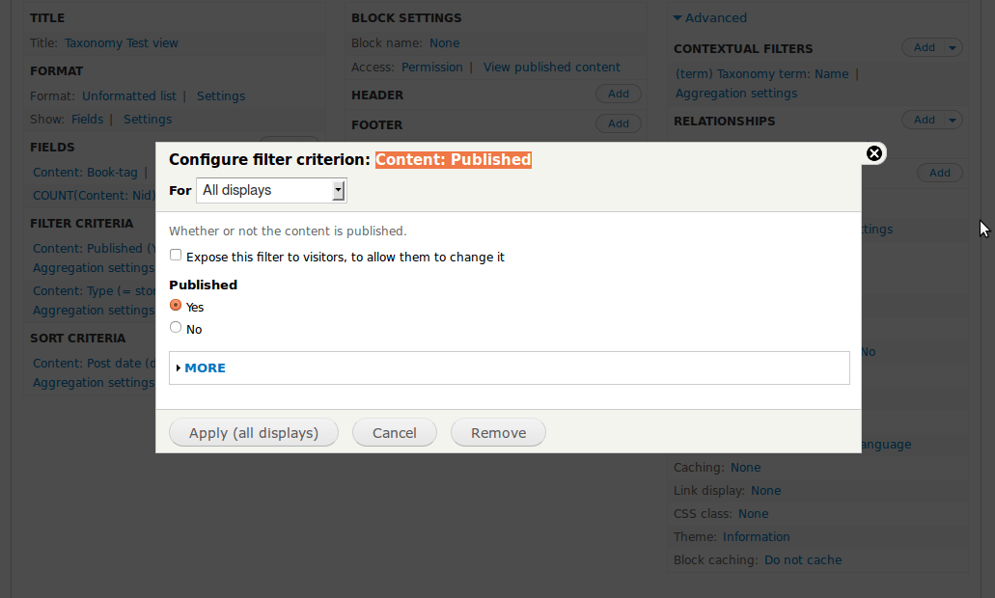
Task: Add a relationship
Action: pos(924,120)
